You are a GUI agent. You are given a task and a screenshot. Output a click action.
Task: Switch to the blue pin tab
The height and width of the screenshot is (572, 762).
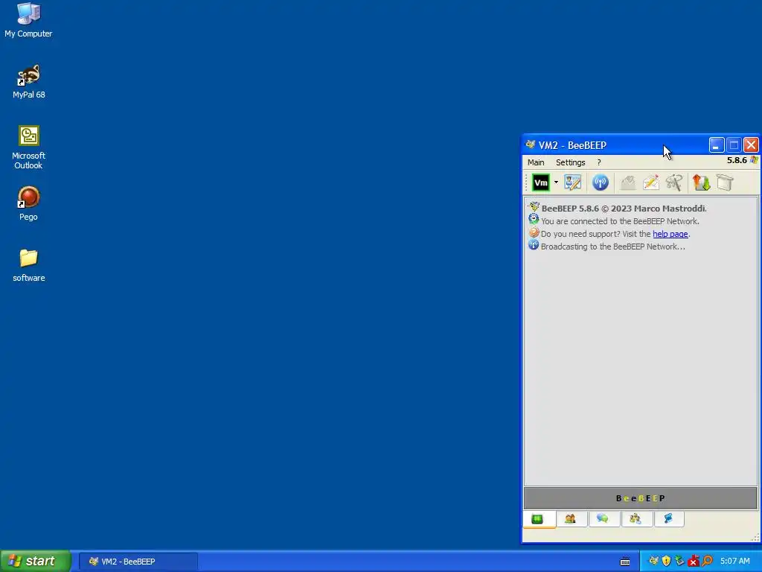click(669, 519)
